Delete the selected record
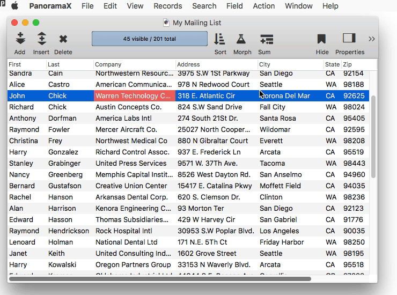The height and width of the screenshot is (295, 397). 63,39
